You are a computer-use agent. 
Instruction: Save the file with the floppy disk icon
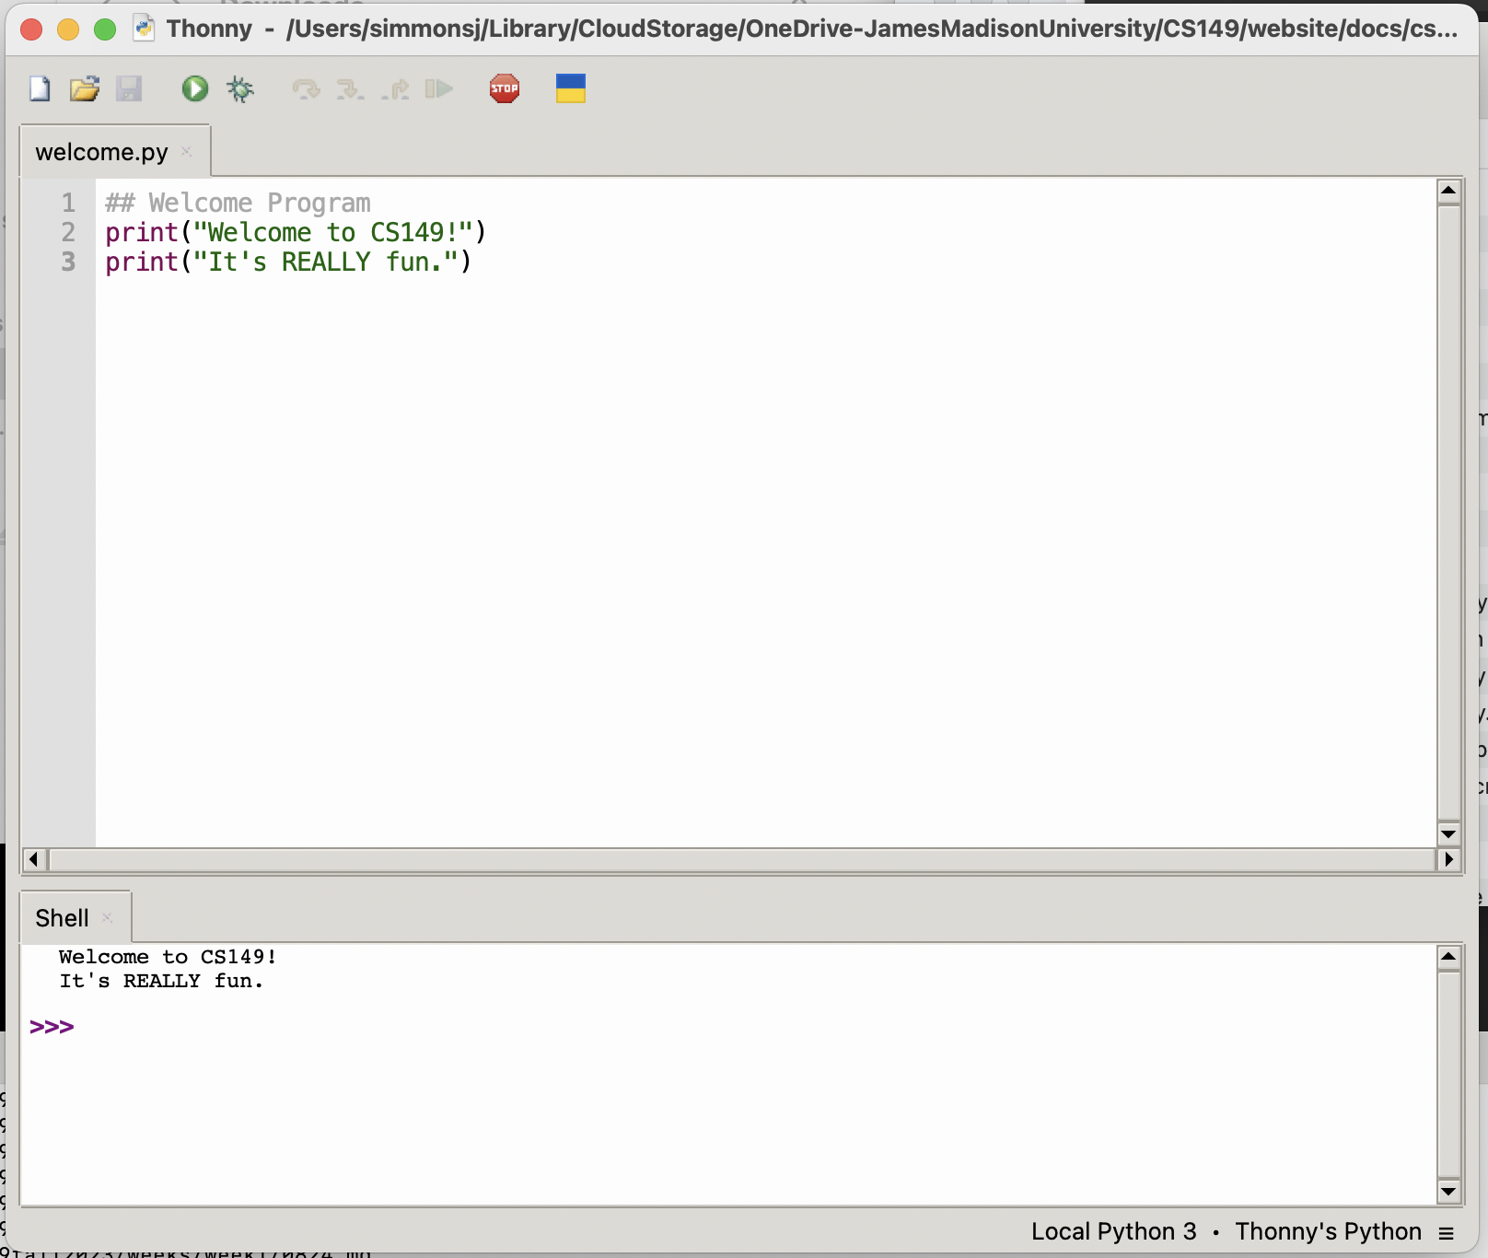[x=129, y=89]
